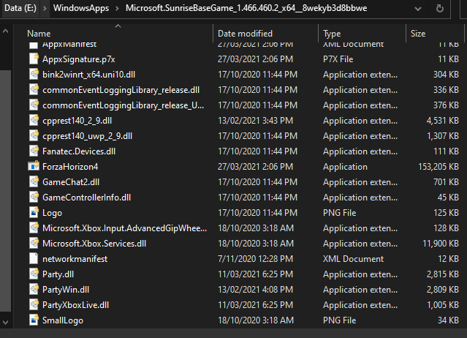This screenshot has width=467, height=338.
Task: Select the GameControllerInfo.dll file name
Action: [87, 198]
